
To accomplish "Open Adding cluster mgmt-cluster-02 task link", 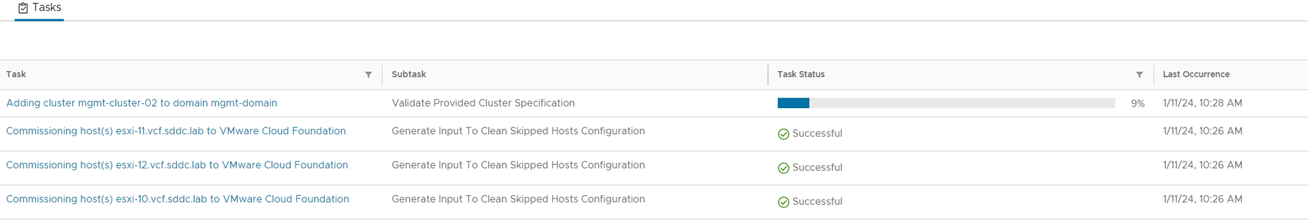I will pyautogui.click(x=141, y=103).
